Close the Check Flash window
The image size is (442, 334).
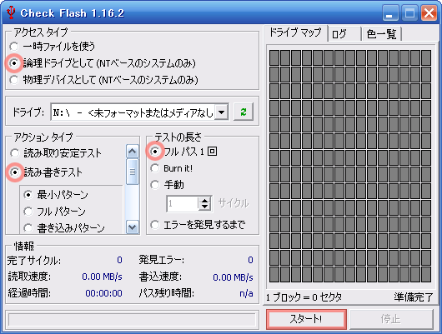(x=429, y=13)
